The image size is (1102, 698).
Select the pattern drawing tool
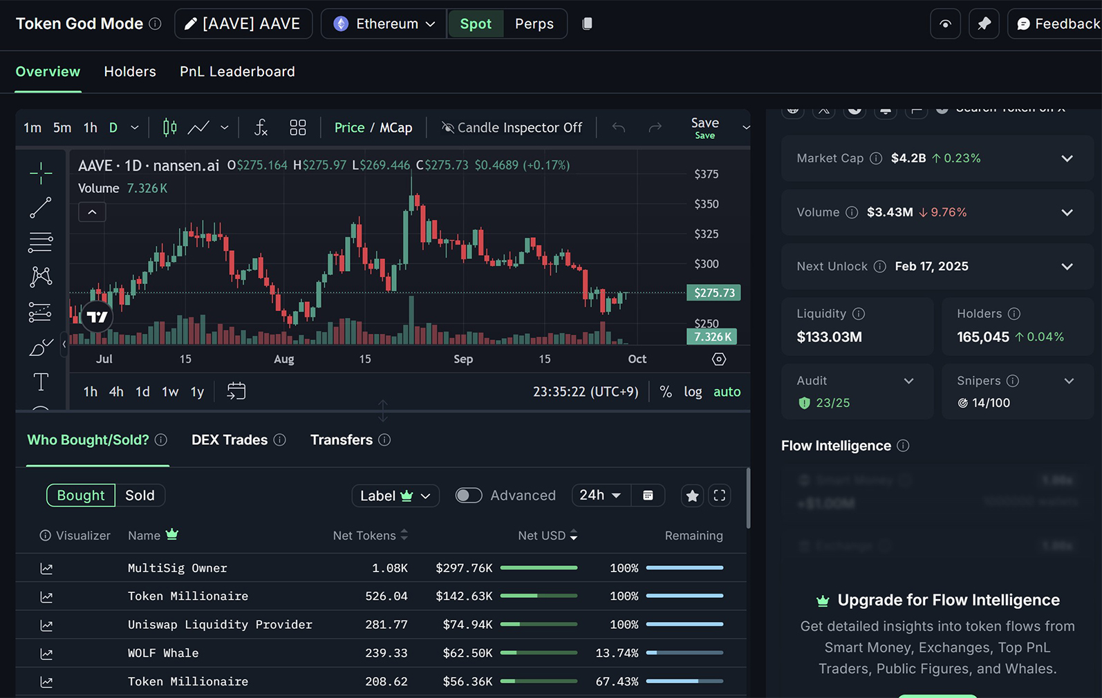(41, 277)
